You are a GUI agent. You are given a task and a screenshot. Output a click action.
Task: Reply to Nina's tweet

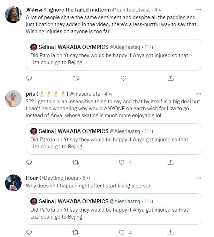point(29,78)
